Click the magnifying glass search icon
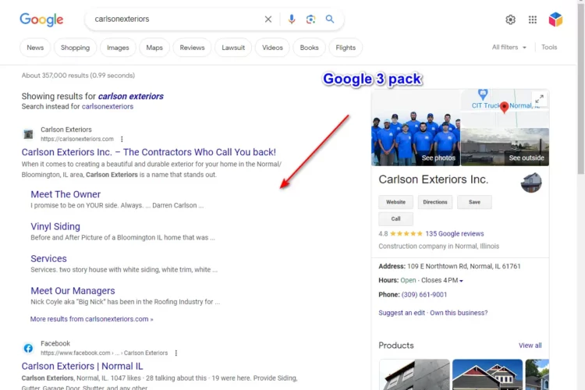 tap(330, 19)
